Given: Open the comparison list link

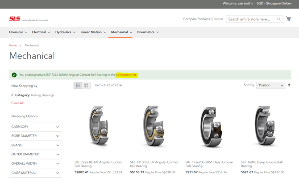Looking at the screenshot, I should [126, 75].
